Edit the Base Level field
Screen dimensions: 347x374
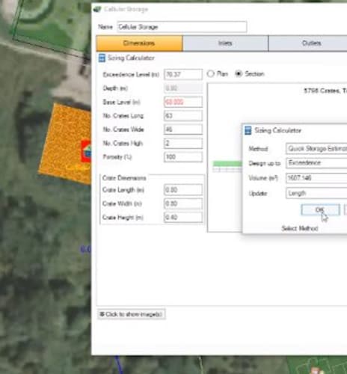tap(183, 102)
